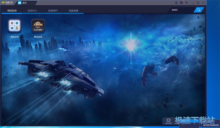Click the 系统应用 label text
Image resolution: width=220 pixels, height=128 pixels.
point(14,37)
